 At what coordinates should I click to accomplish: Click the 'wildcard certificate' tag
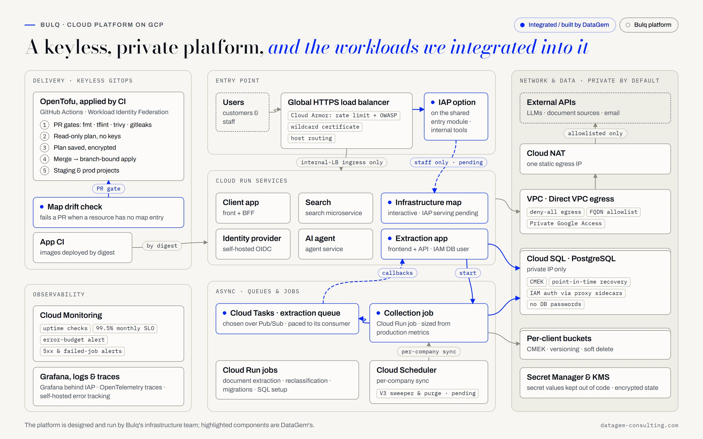click(x=325, y=127)
